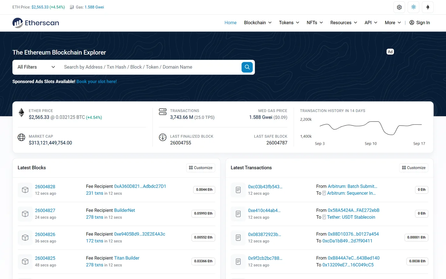Expand the NFTs menu
This screenshot has height=279, width=446.
[315, 23]
